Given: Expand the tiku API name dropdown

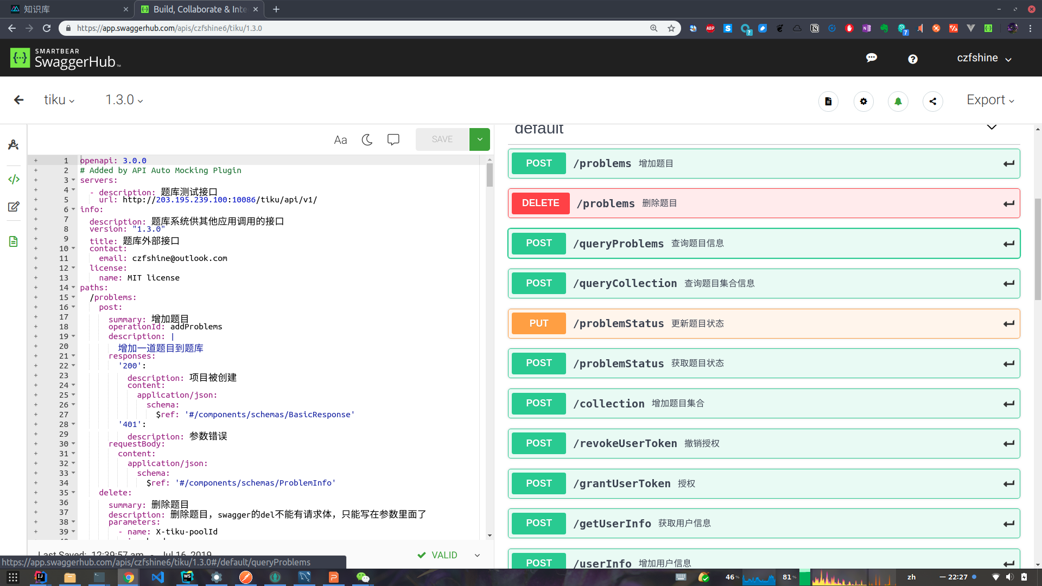Looking at the screenshot, I should [59, 100].
